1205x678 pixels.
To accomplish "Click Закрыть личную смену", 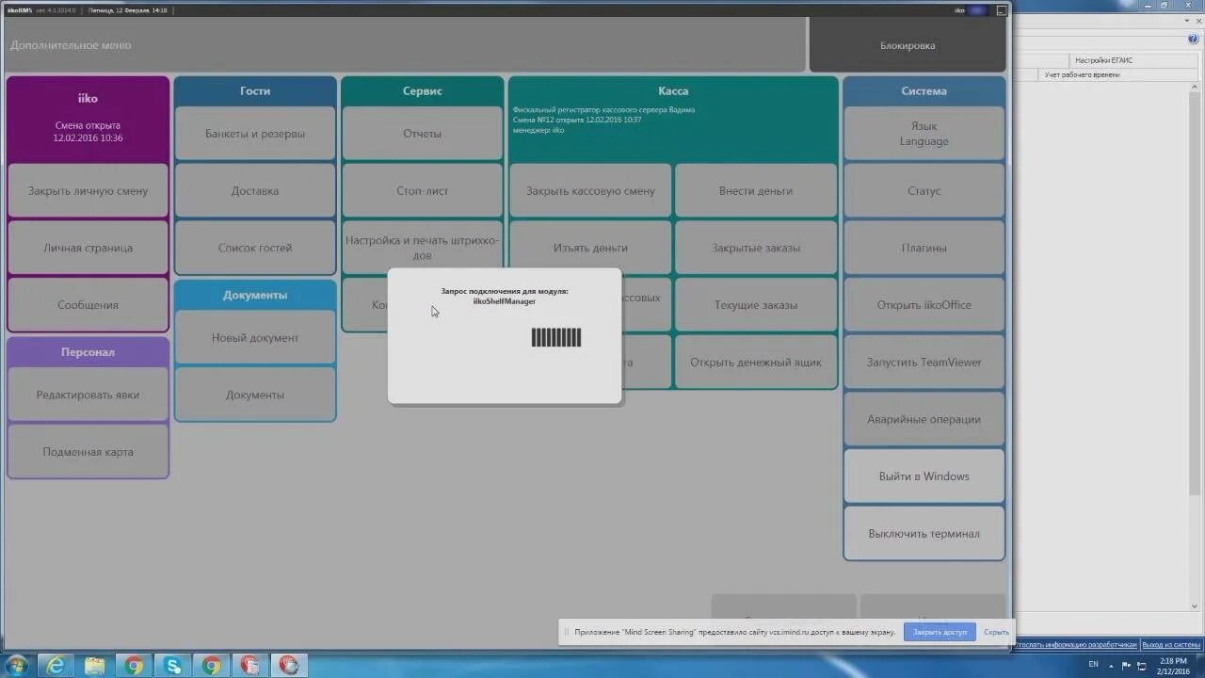I will (x=88, y=191).
